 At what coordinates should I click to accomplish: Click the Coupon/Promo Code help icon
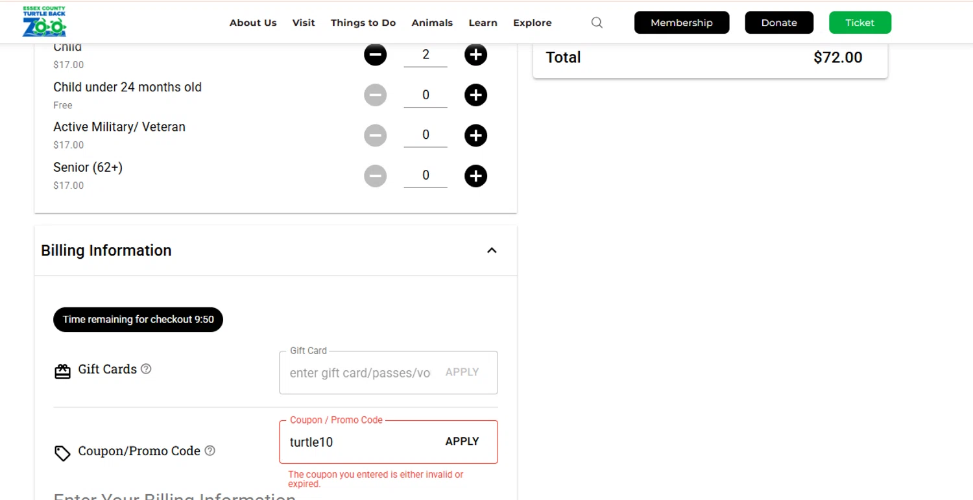pos(210,451)
